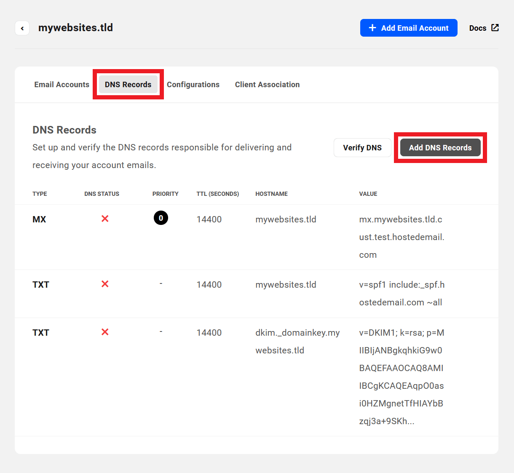Click the PRIORITY column header

pyautogui.click(x=166, y=194)
